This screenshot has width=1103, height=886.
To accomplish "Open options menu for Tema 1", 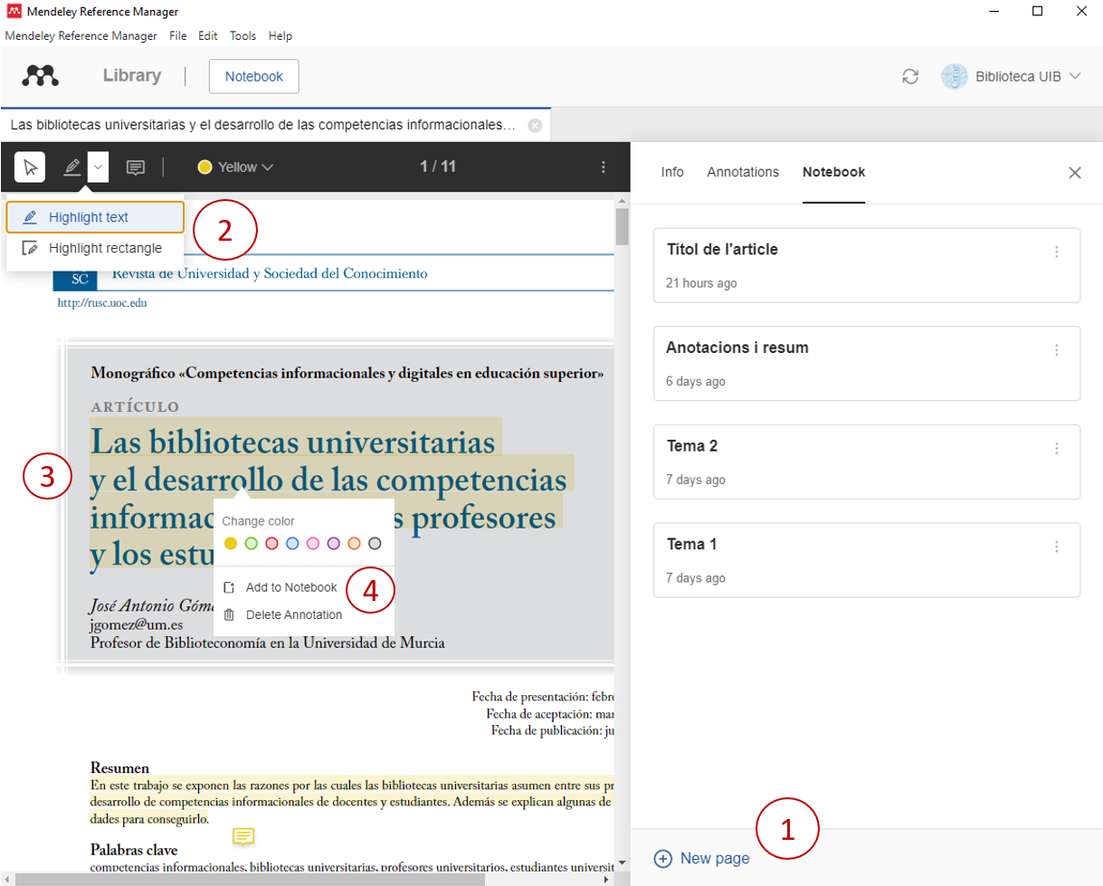I will tap(1056, 547).
